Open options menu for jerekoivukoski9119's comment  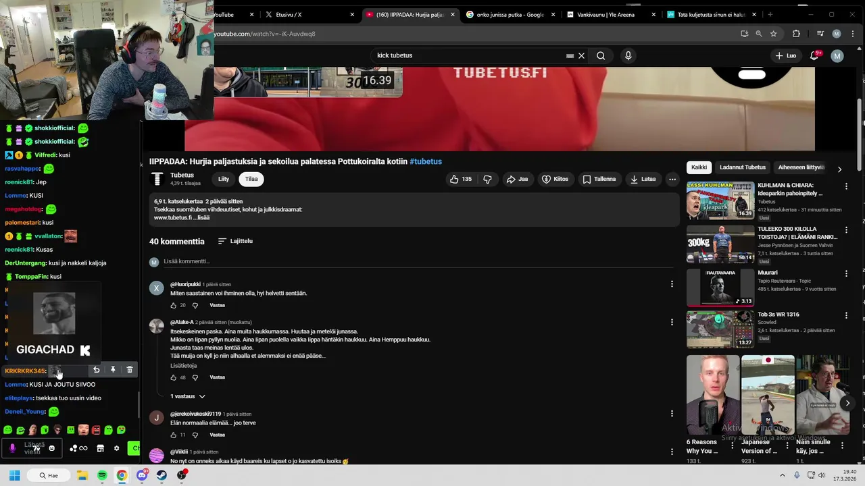[x=672, y=413]
